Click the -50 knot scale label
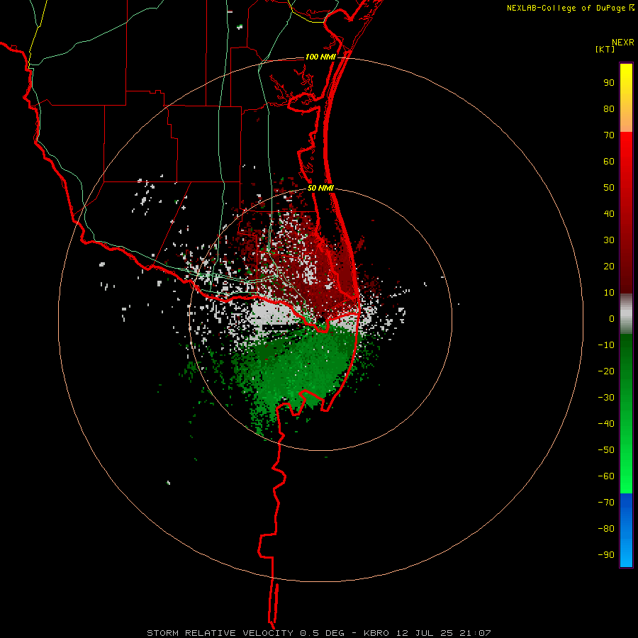The width and height of the screenshot is (638, 638). (606, 449)
